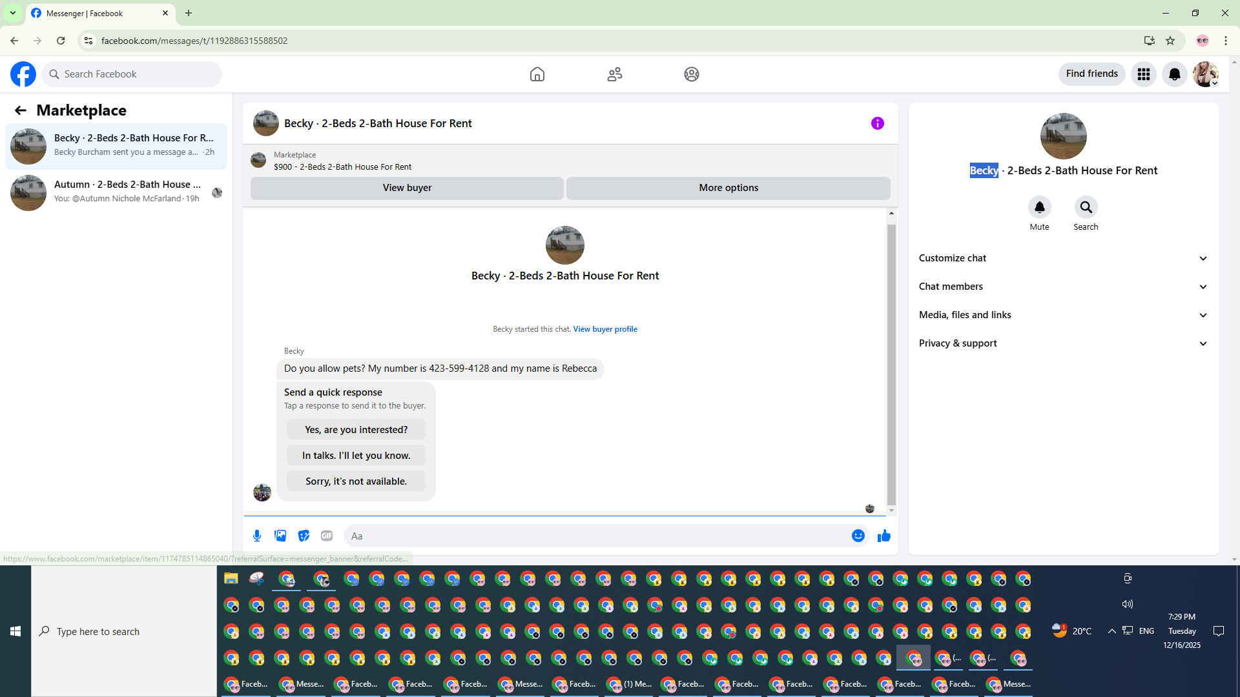Screen dimensions: 1240x697
Task: Click the chat scrollbar thumb
Action: (891, 365)
